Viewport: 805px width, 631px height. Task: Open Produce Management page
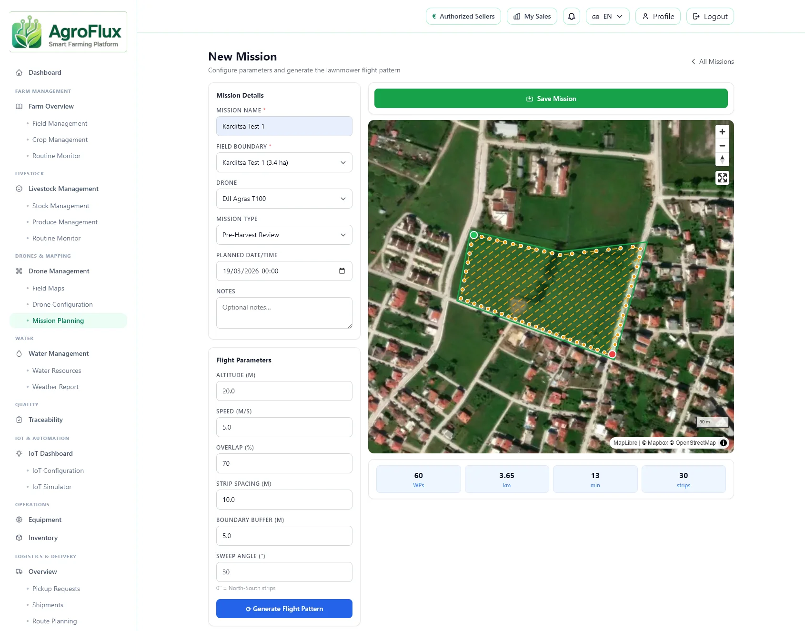(x=65, y=222)
